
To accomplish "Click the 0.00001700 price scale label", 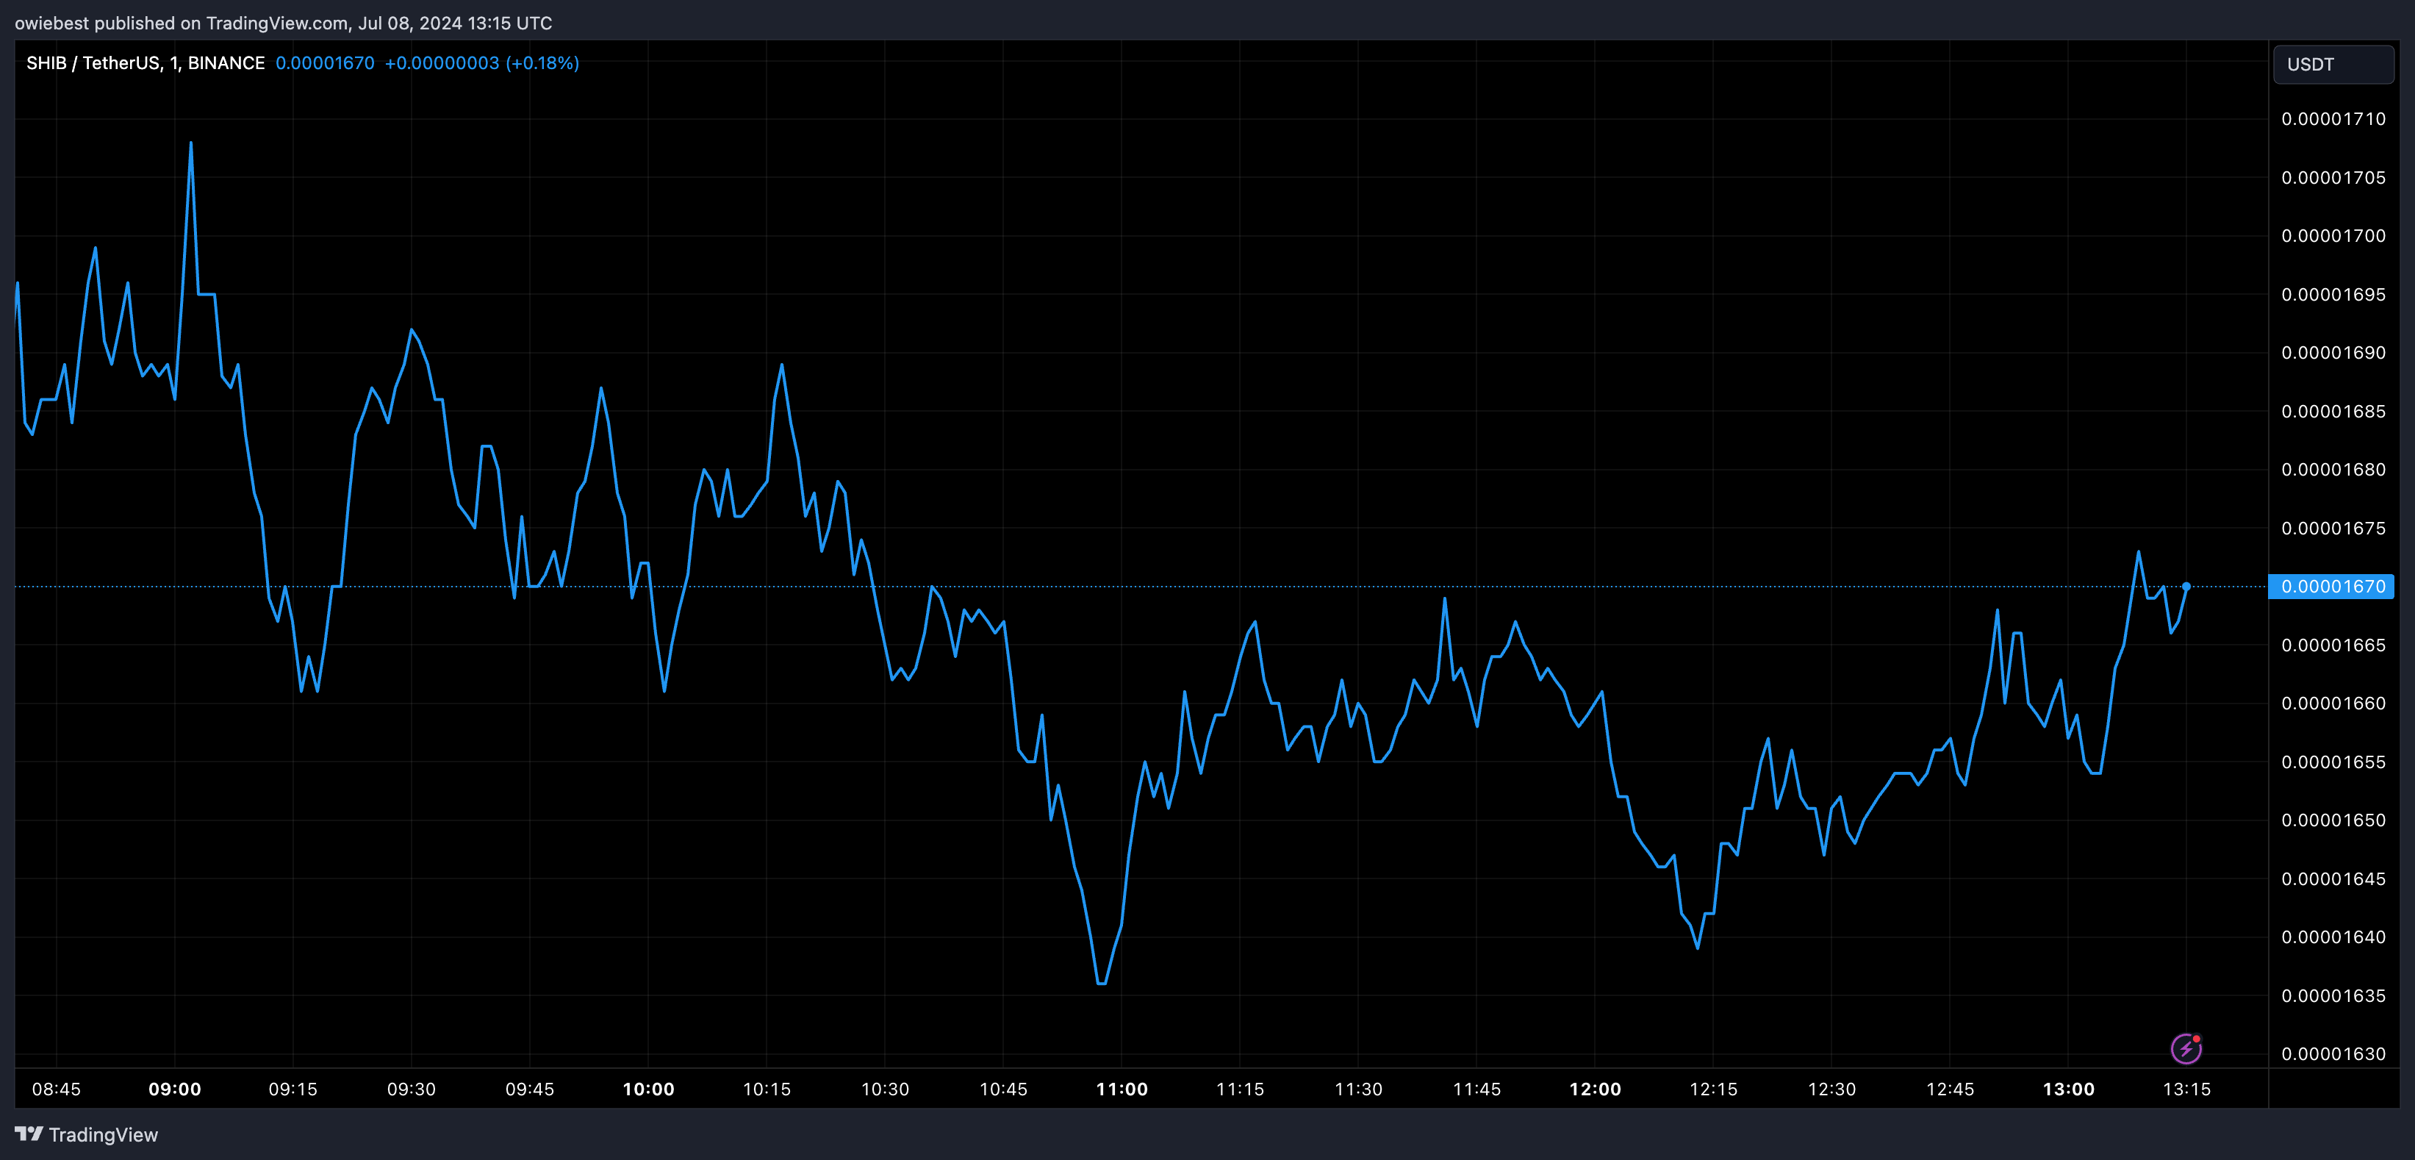I will [2333, 235].
